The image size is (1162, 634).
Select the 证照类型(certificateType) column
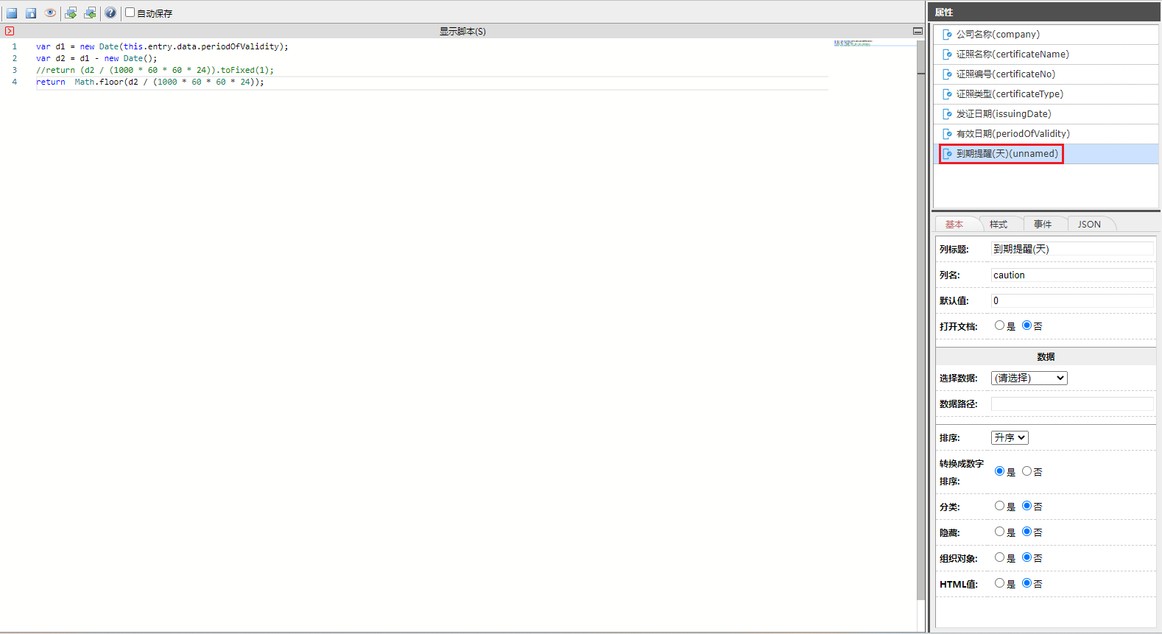(1046, 94)
